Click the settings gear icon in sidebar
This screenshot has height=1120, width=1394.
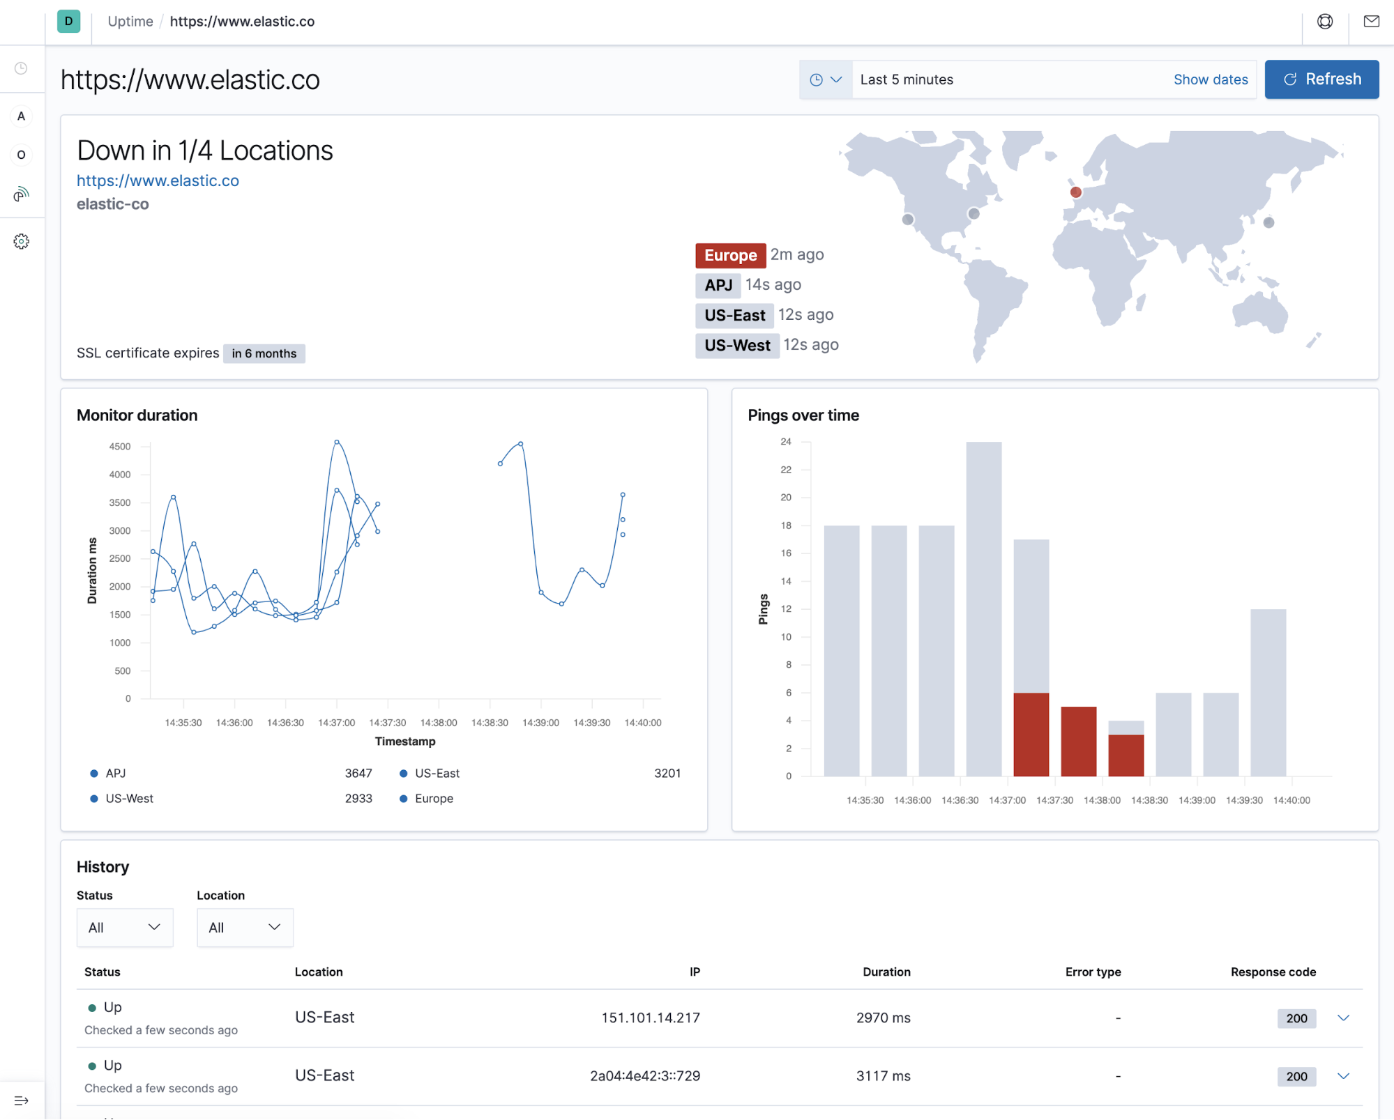point(22,241)
